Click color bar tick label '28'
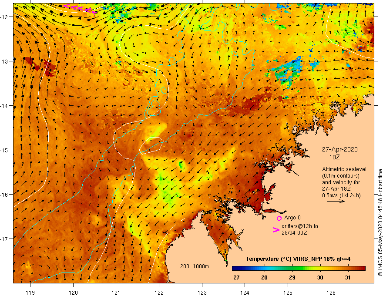The height and width of the screenshot is (296, 383). click(x=264, y=278)
